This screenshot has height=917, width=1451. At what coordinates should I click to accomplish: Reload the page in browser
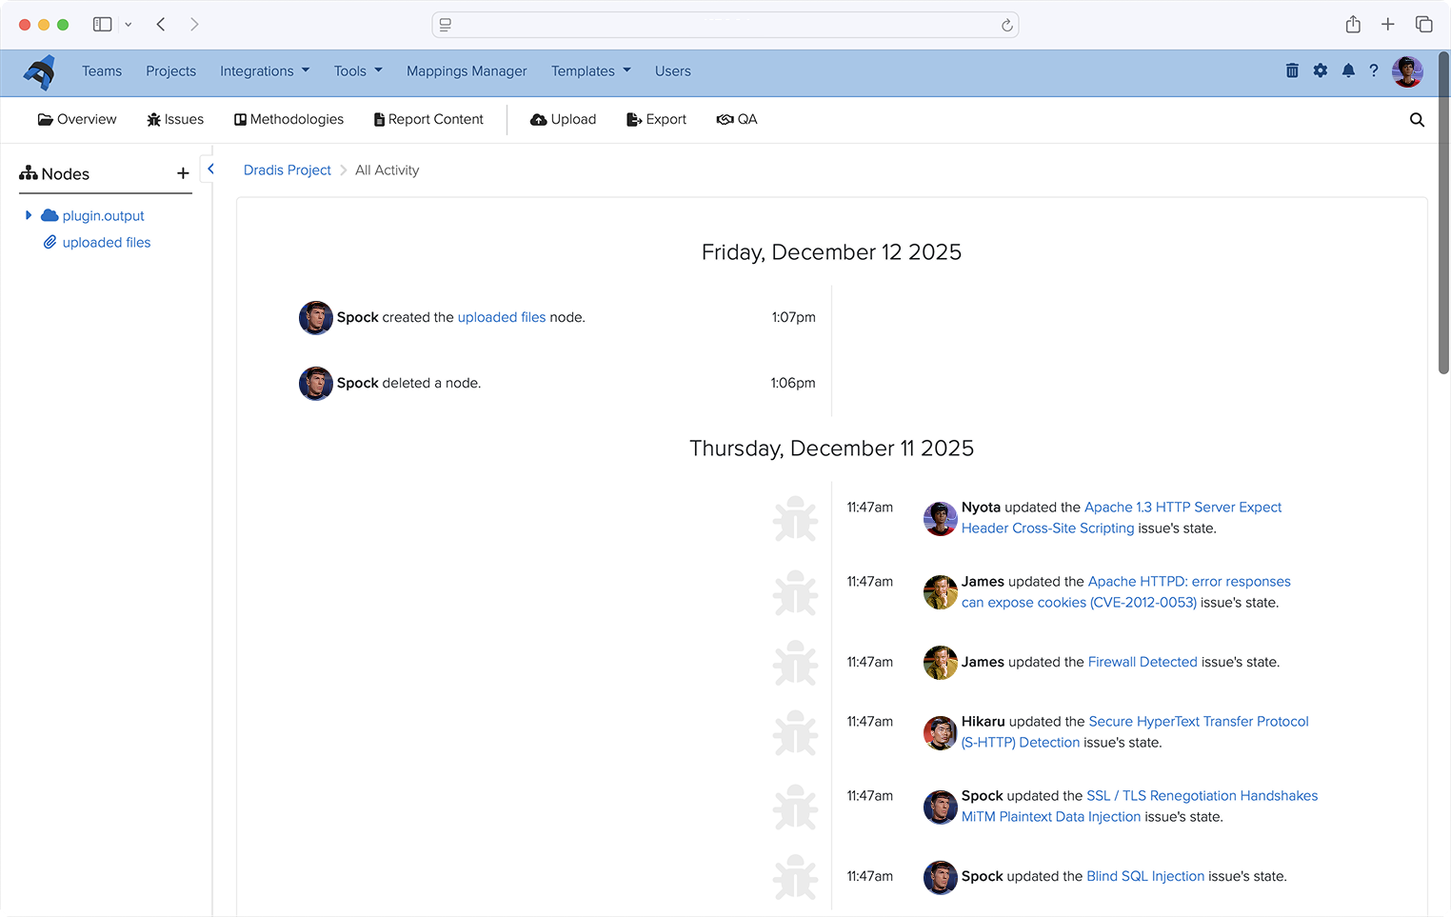[x=1006, y=25]
